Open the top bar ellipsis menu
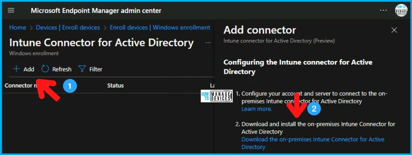The image size is (412, 155). point(383,10)
